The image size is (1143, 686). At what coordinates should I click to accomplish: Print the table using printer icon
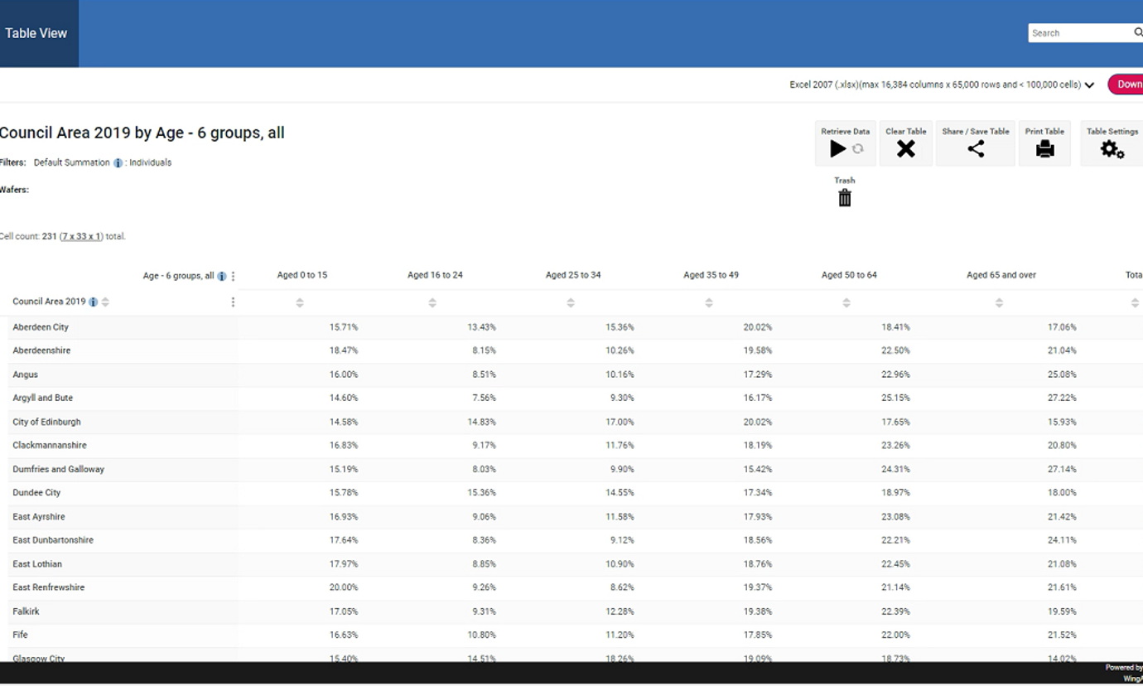[x=1044, y=149]
